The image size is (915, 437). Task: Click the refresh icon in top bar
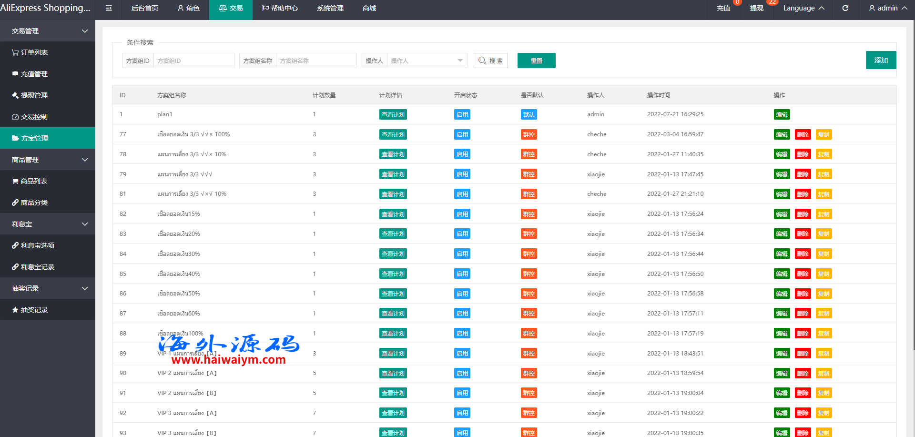(x=845, y=8)
